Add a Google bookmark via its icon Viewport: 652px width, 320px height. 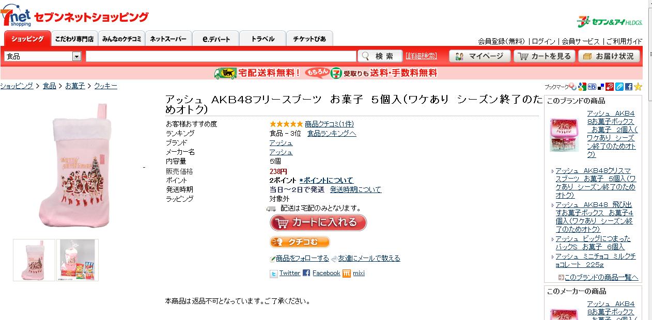click(x=582, y=87)
